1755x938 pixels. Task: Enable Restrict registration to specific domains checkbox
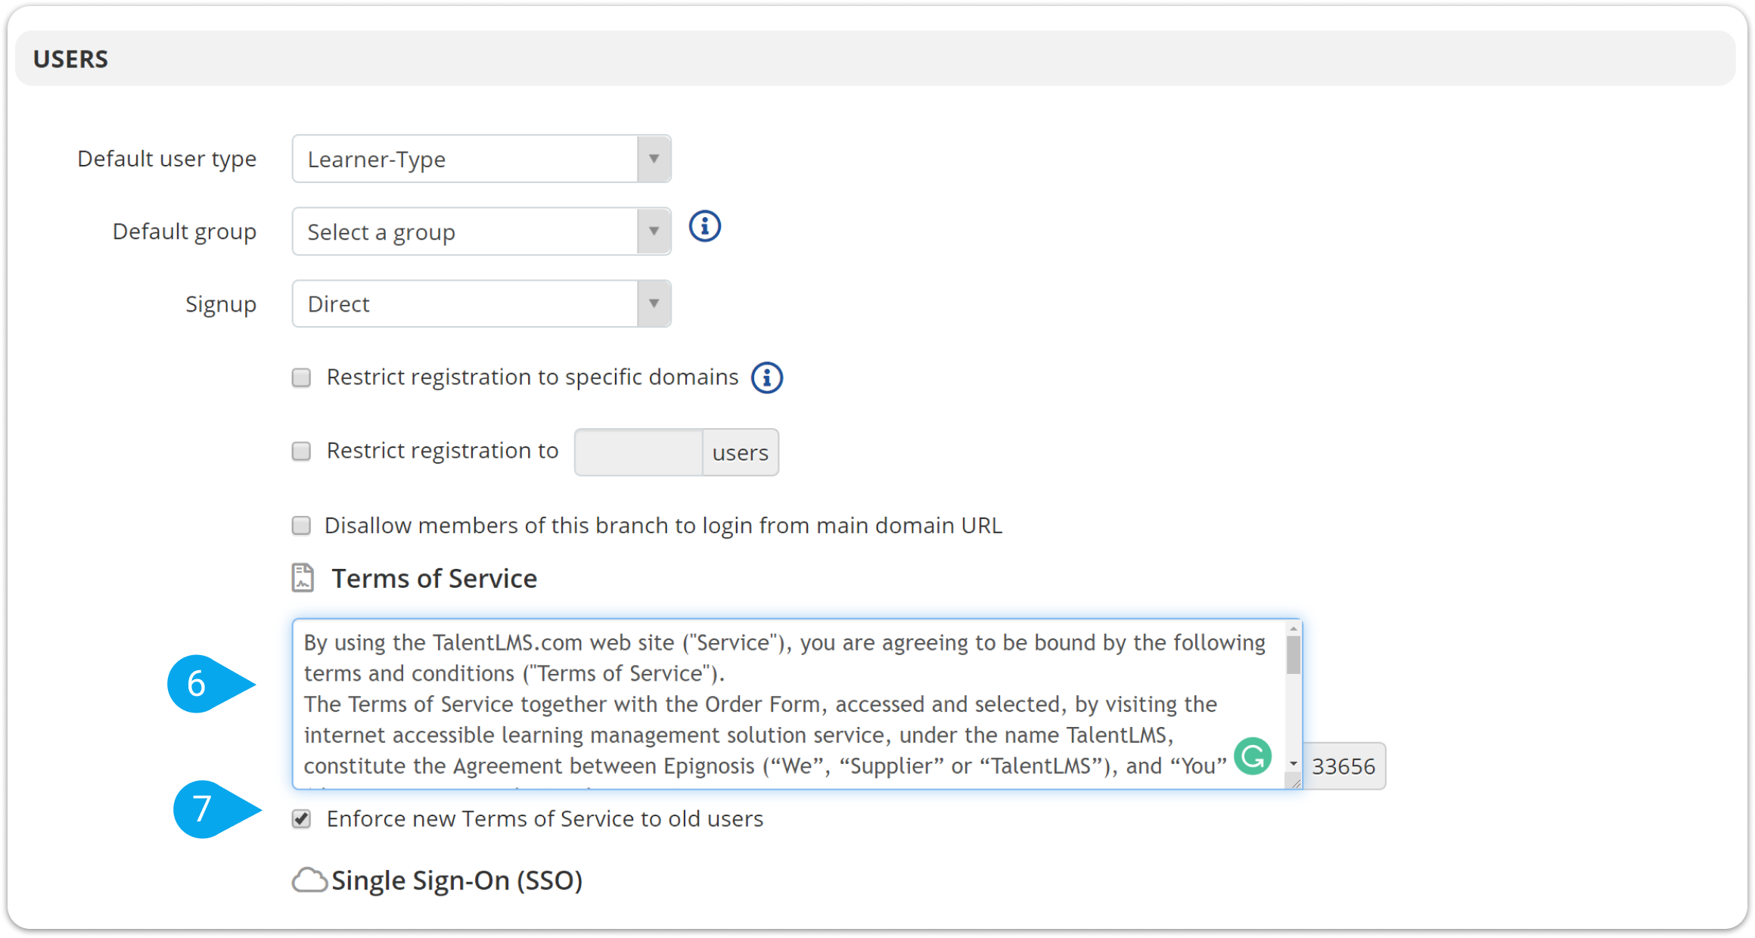click(x=301, y=377)
